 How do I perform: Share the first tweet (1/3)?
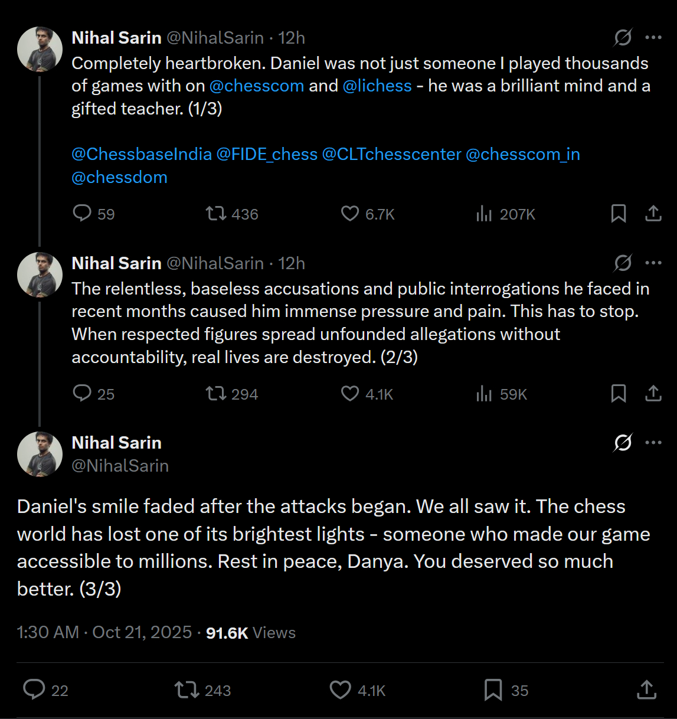(653, 213)
